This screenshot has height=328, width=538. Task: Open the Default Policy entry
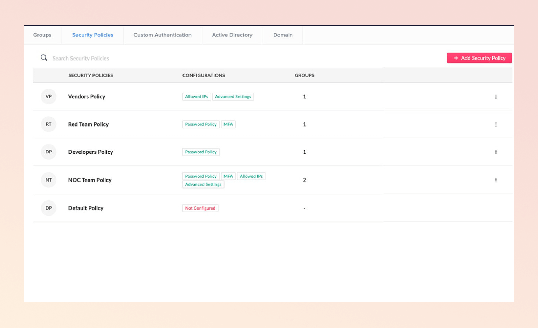86,208
